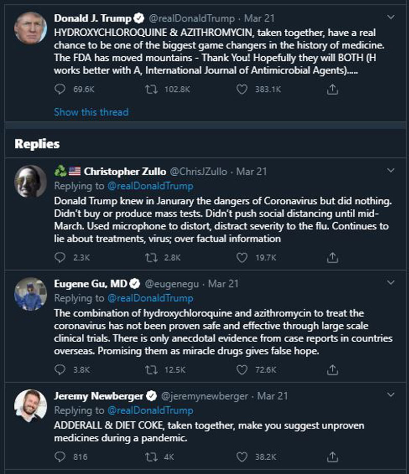
Task: Retweet the Donald J. Trump tweet
Action: 151,89
